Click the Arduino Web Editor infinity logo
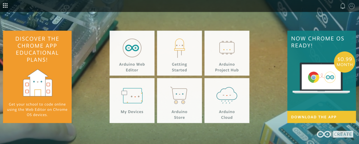 [x=132, y=48]
